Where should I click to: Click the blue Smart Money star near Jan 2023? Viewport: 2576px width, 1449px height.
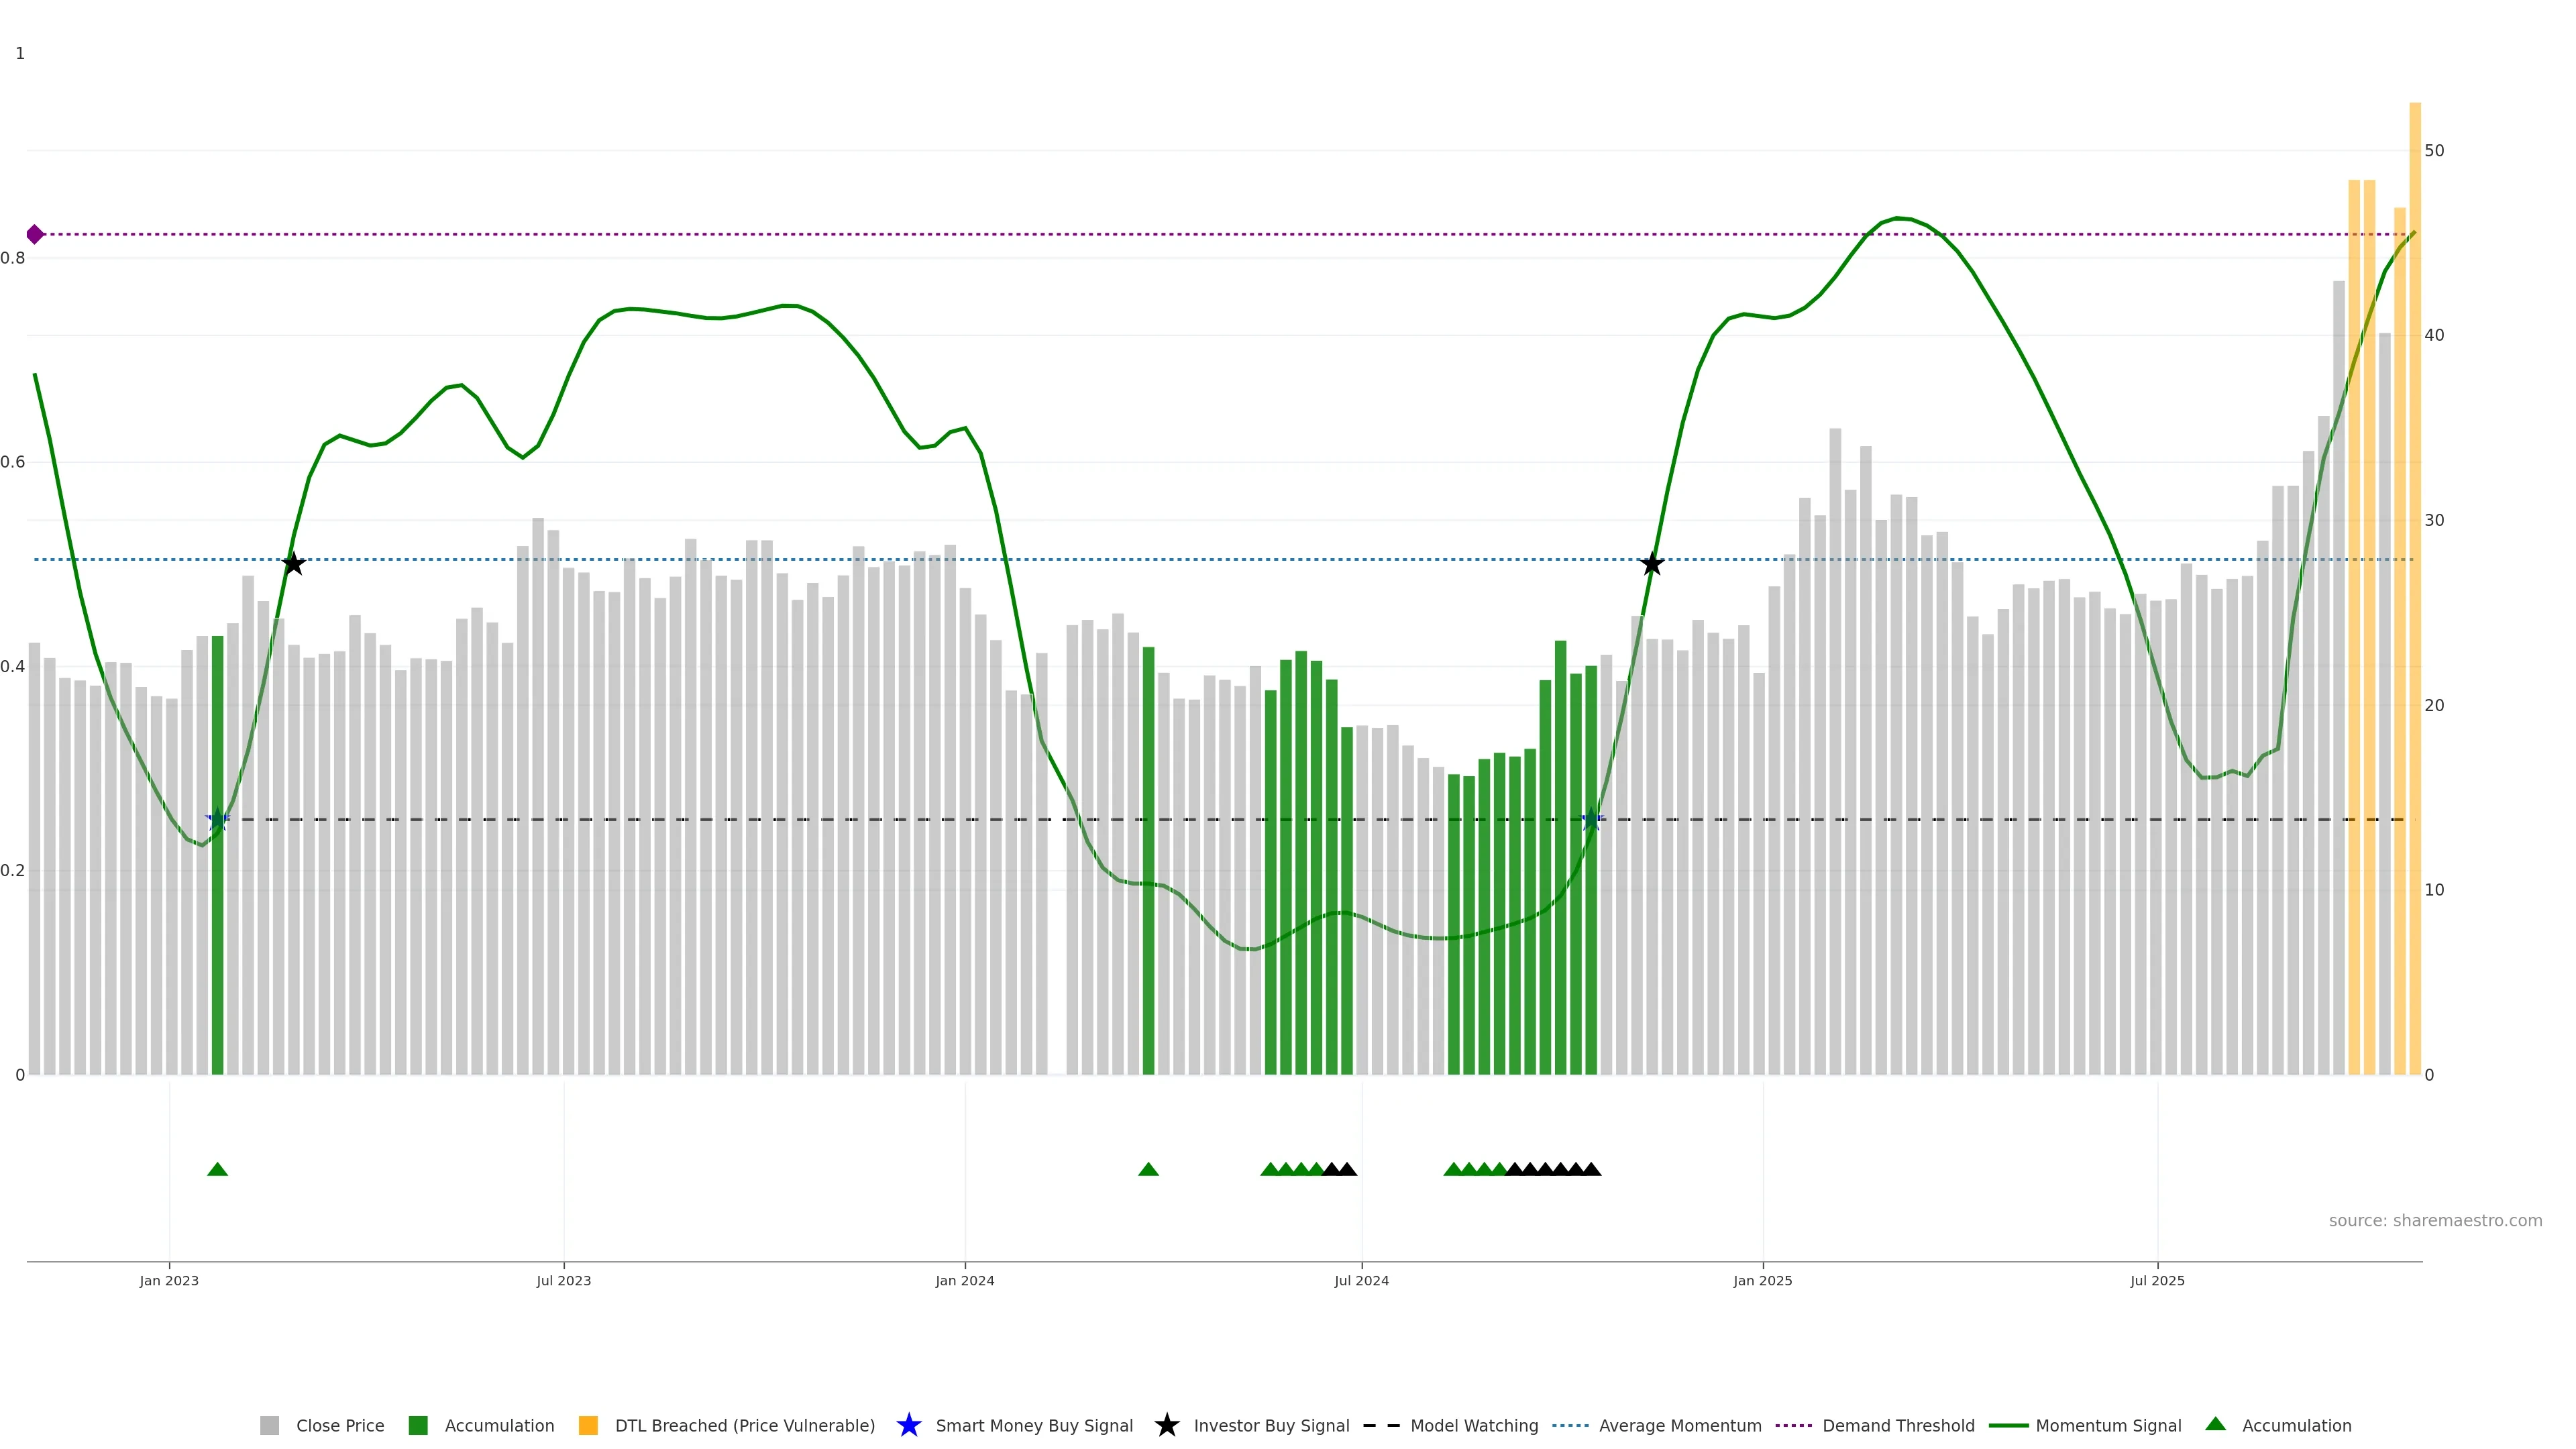(218, 820)
